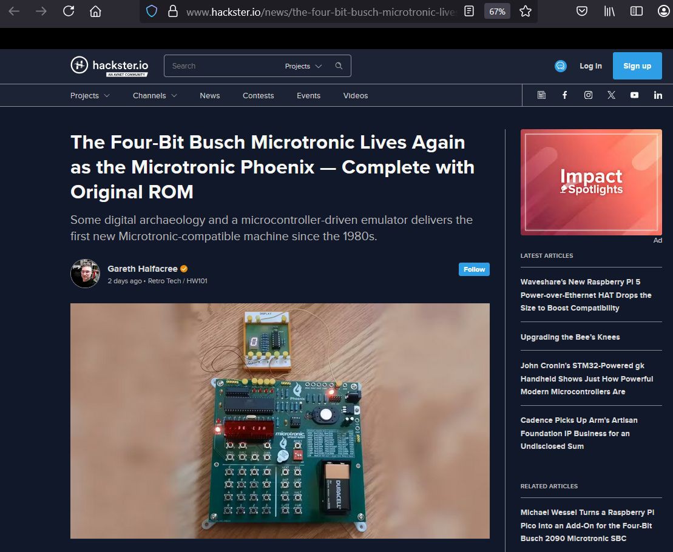
Task: Expand the Channels navigation menu
Action: pyautogui.click(x=155, y=96)
